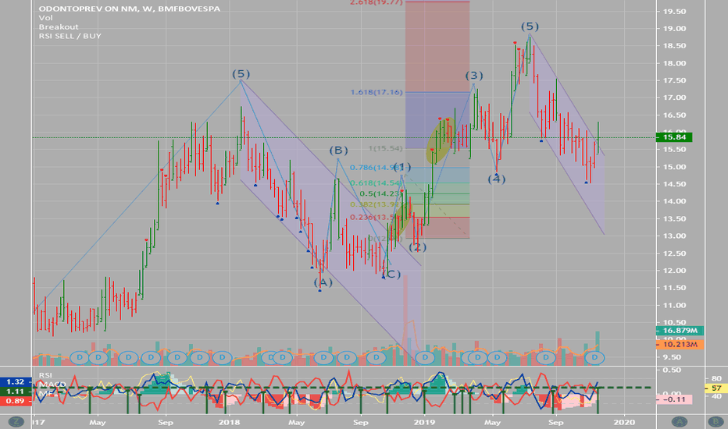The image size is (728, 429).
Task: Click the Z timezone icon in bottom-left corner
Action: (16, 421)
